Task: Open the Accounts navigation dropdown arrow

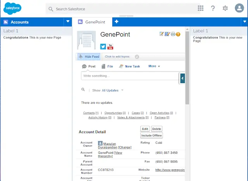Action: tap(68, 22)
